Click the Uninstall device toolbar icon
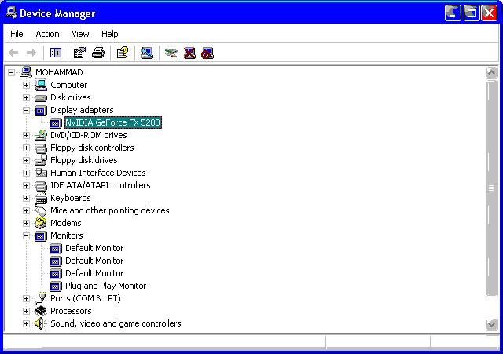Screen dimensions: 503x354 [x=189, y=53]
